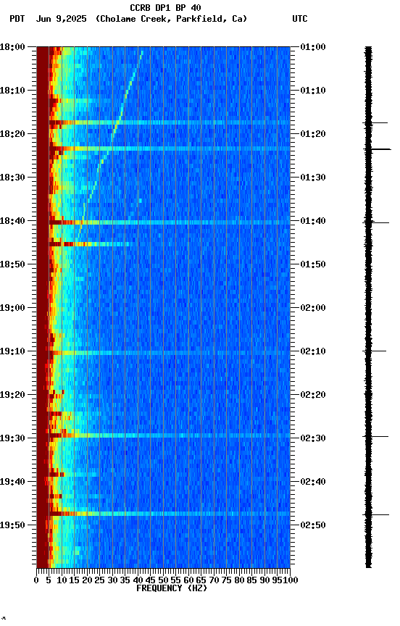Image resolution: width=400 pixels, height=626 pixels.
Task: Click the frequency axis label 75
Action: pyautogui.click(x=227, y=580)
